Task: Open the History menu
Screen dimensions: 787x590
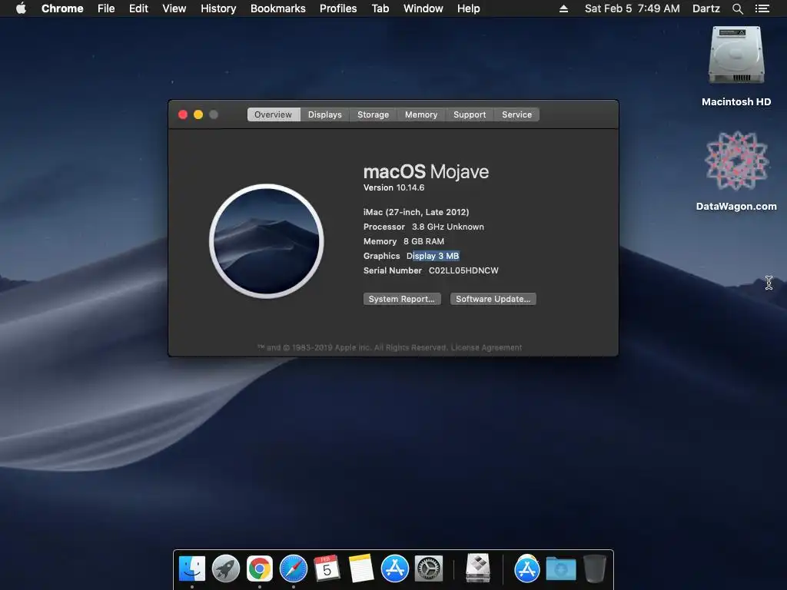Action: click(218, 8)
